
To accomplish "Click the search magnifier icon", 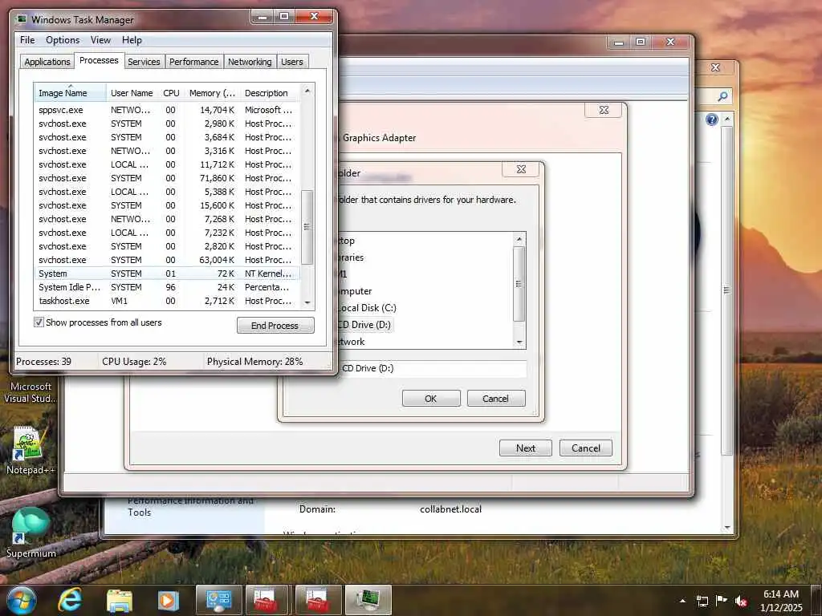I will [722, 96].
